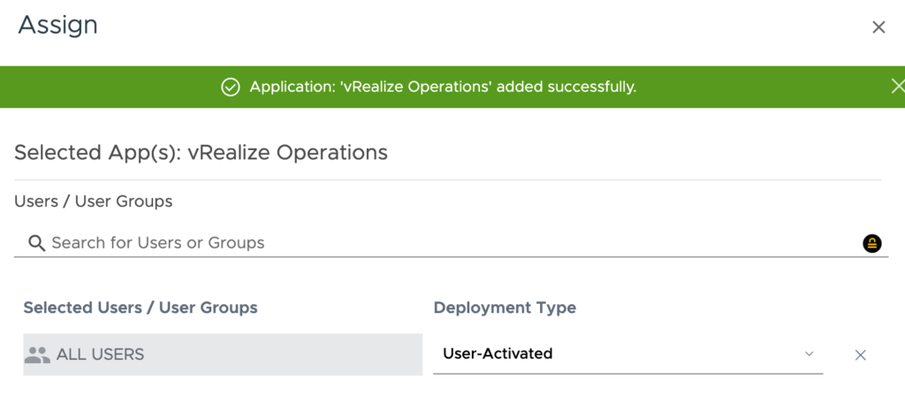Click the yellow lock password manager icon
Screen dimensions: 905x403
(871, 244)
